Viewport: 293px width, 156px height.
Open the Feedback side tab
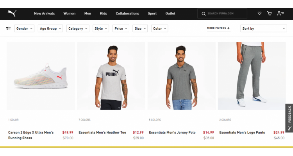[289, 118]
